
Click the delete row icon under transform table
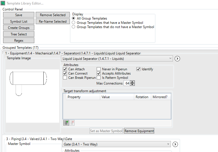point(72,123)
